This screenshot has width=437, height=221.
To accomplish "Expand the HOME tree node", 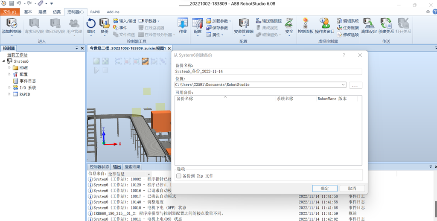I will pos(9,68).
